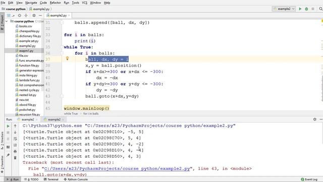Viewport: 323px width, 182px height.
Task: Clear console with trash icon
Action: pyautogui.click(x=15, y=158)
